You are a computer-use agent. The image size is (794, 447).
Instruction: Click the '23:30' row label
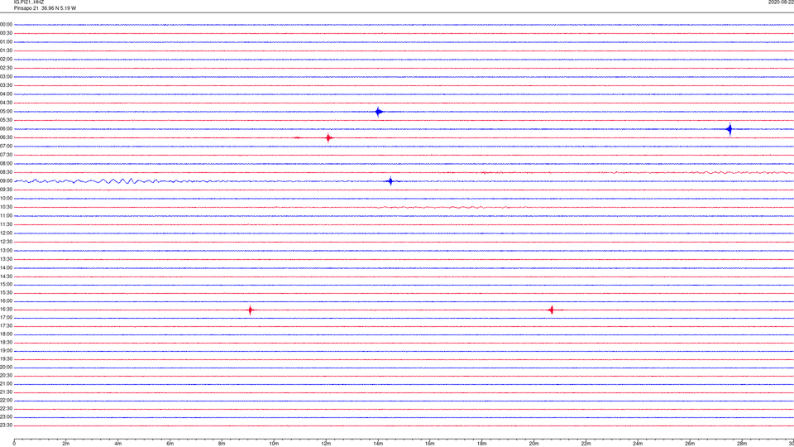(6, 425)
